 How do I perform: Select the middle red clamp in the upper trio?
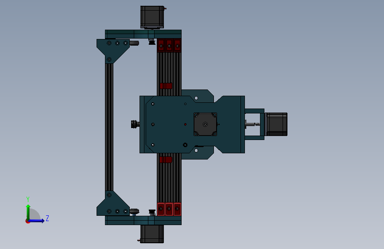(x=169, y=45)
